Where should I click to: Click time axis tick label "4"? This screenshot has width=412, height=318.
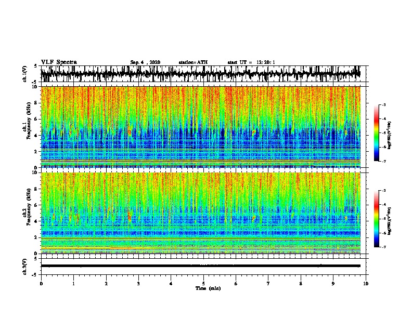coord(171,284)
